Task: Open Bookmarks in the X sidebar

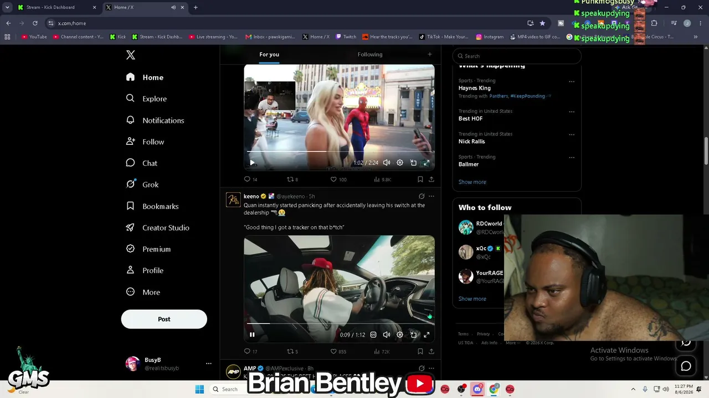Action: (x=152, y=206)
